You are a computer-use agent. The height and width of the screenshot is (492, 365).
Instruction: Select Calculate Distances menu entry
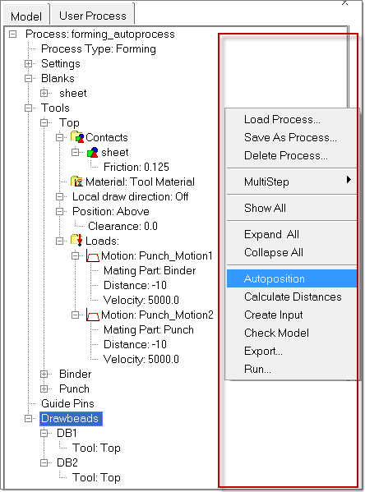(x=293, y=297)
